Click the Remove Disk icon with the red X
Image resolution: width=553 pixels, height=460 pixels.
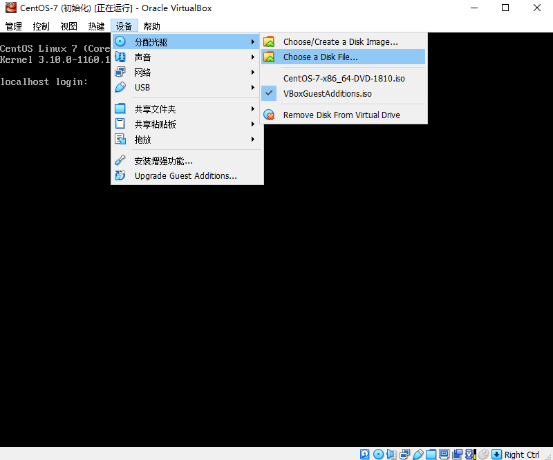pyautogui.click(x=269, y=115)
